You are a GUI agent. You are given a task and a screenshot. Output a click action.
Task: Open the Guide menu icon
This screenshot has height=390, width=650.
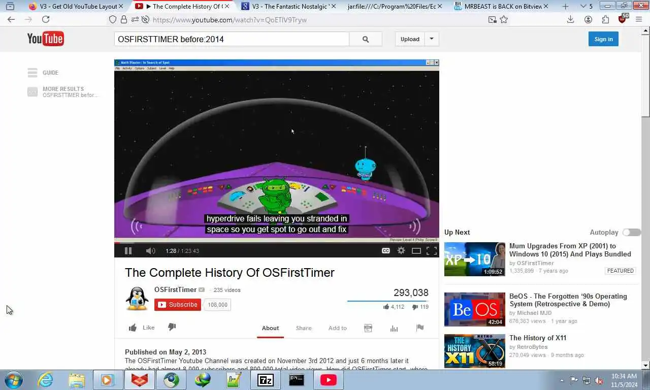pos(32,73)
